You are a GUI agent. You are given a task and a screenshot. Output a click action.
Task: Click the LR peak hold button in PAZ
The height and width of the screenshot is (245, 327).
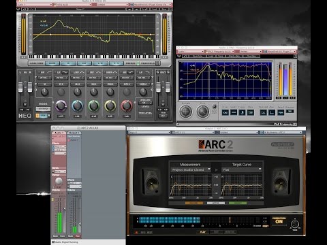point(264,112)
